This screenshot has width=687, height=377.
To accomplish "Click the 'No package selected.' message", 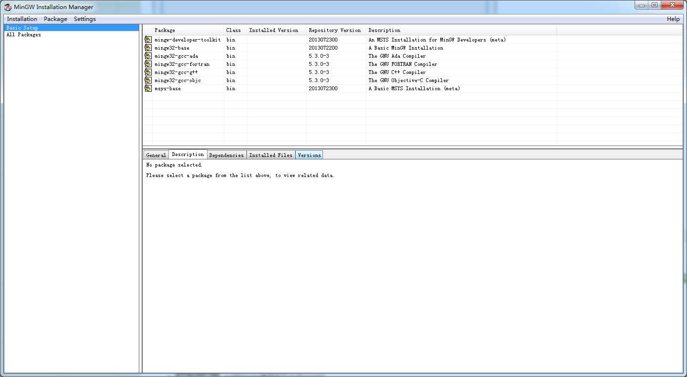I will (x=174, y=165).
